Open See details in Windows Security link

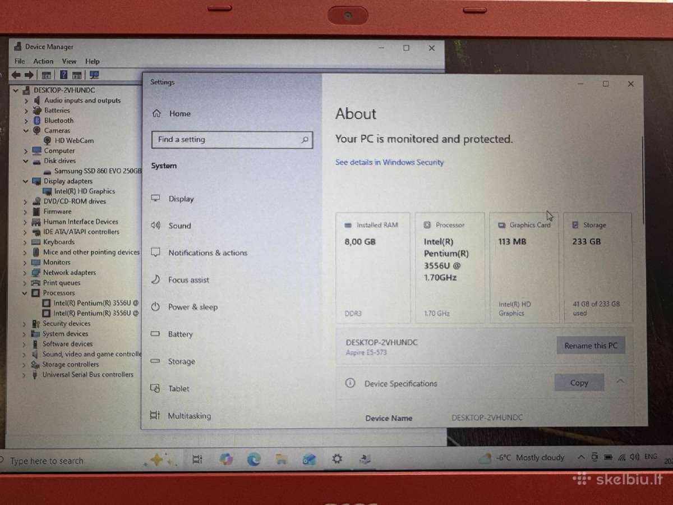[x=389, y=162]
